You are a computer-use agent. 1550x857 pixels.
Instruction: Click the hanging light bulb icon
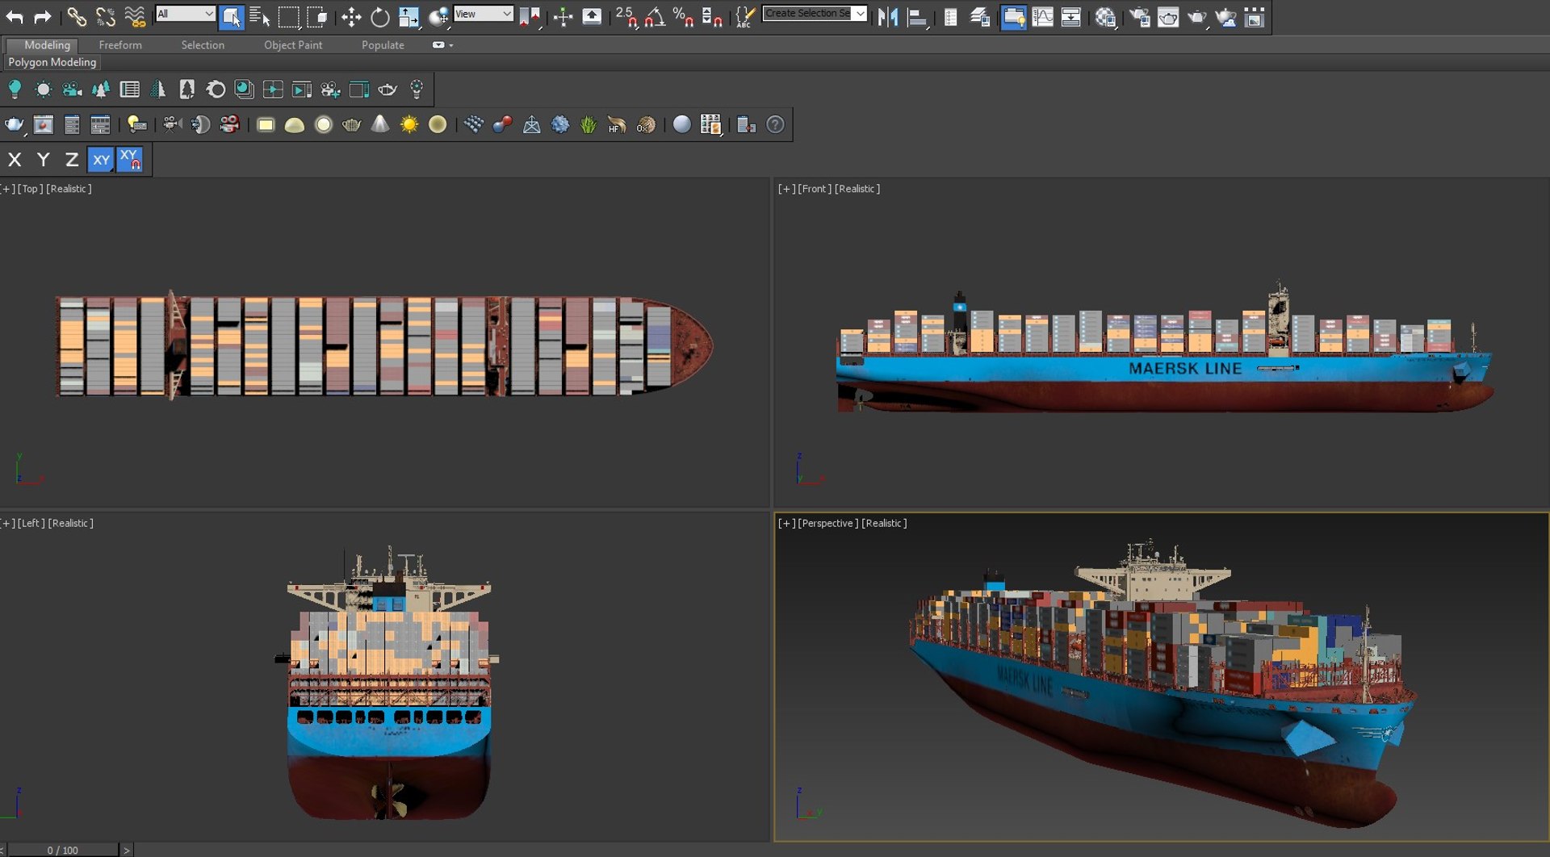pos(417,89)
